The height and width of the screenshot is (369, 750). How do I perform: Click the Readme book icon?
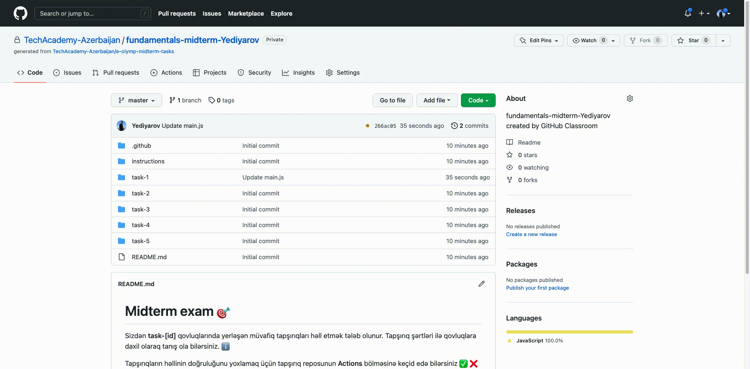click(510, 142)
